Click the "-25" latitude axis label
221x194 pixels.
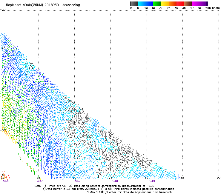[x=3, y=48]
